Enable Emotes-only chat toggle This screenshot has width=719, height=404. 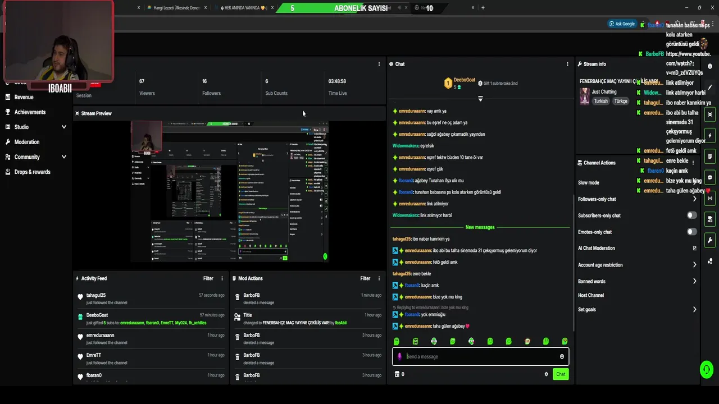tap(692, 232)
